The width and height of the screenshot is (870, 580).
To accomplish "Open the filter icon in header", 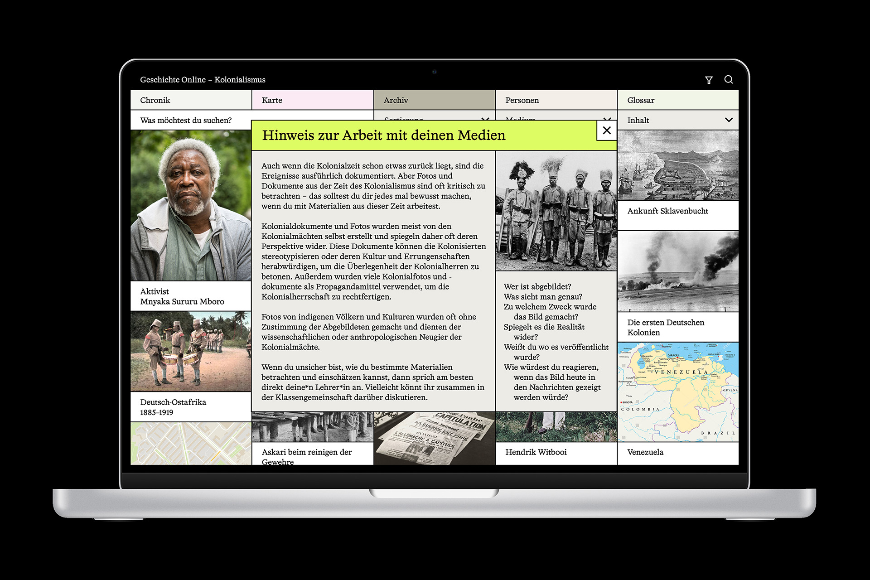I will 709,80.
